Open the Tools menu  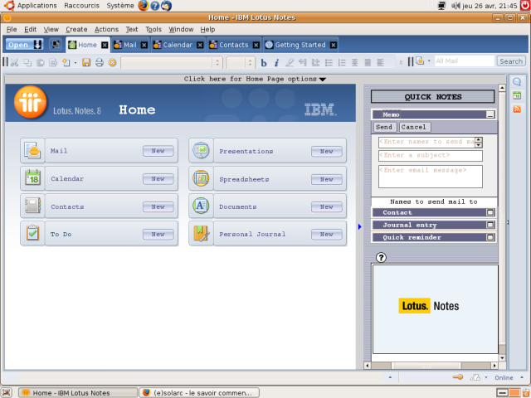(153, 30)
